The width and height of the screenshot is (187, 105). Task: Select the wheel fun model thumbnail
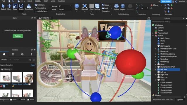coord(5,77)
